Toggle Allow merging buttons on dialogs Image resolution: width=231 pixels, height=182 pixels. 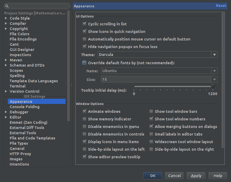click(151, 126)
